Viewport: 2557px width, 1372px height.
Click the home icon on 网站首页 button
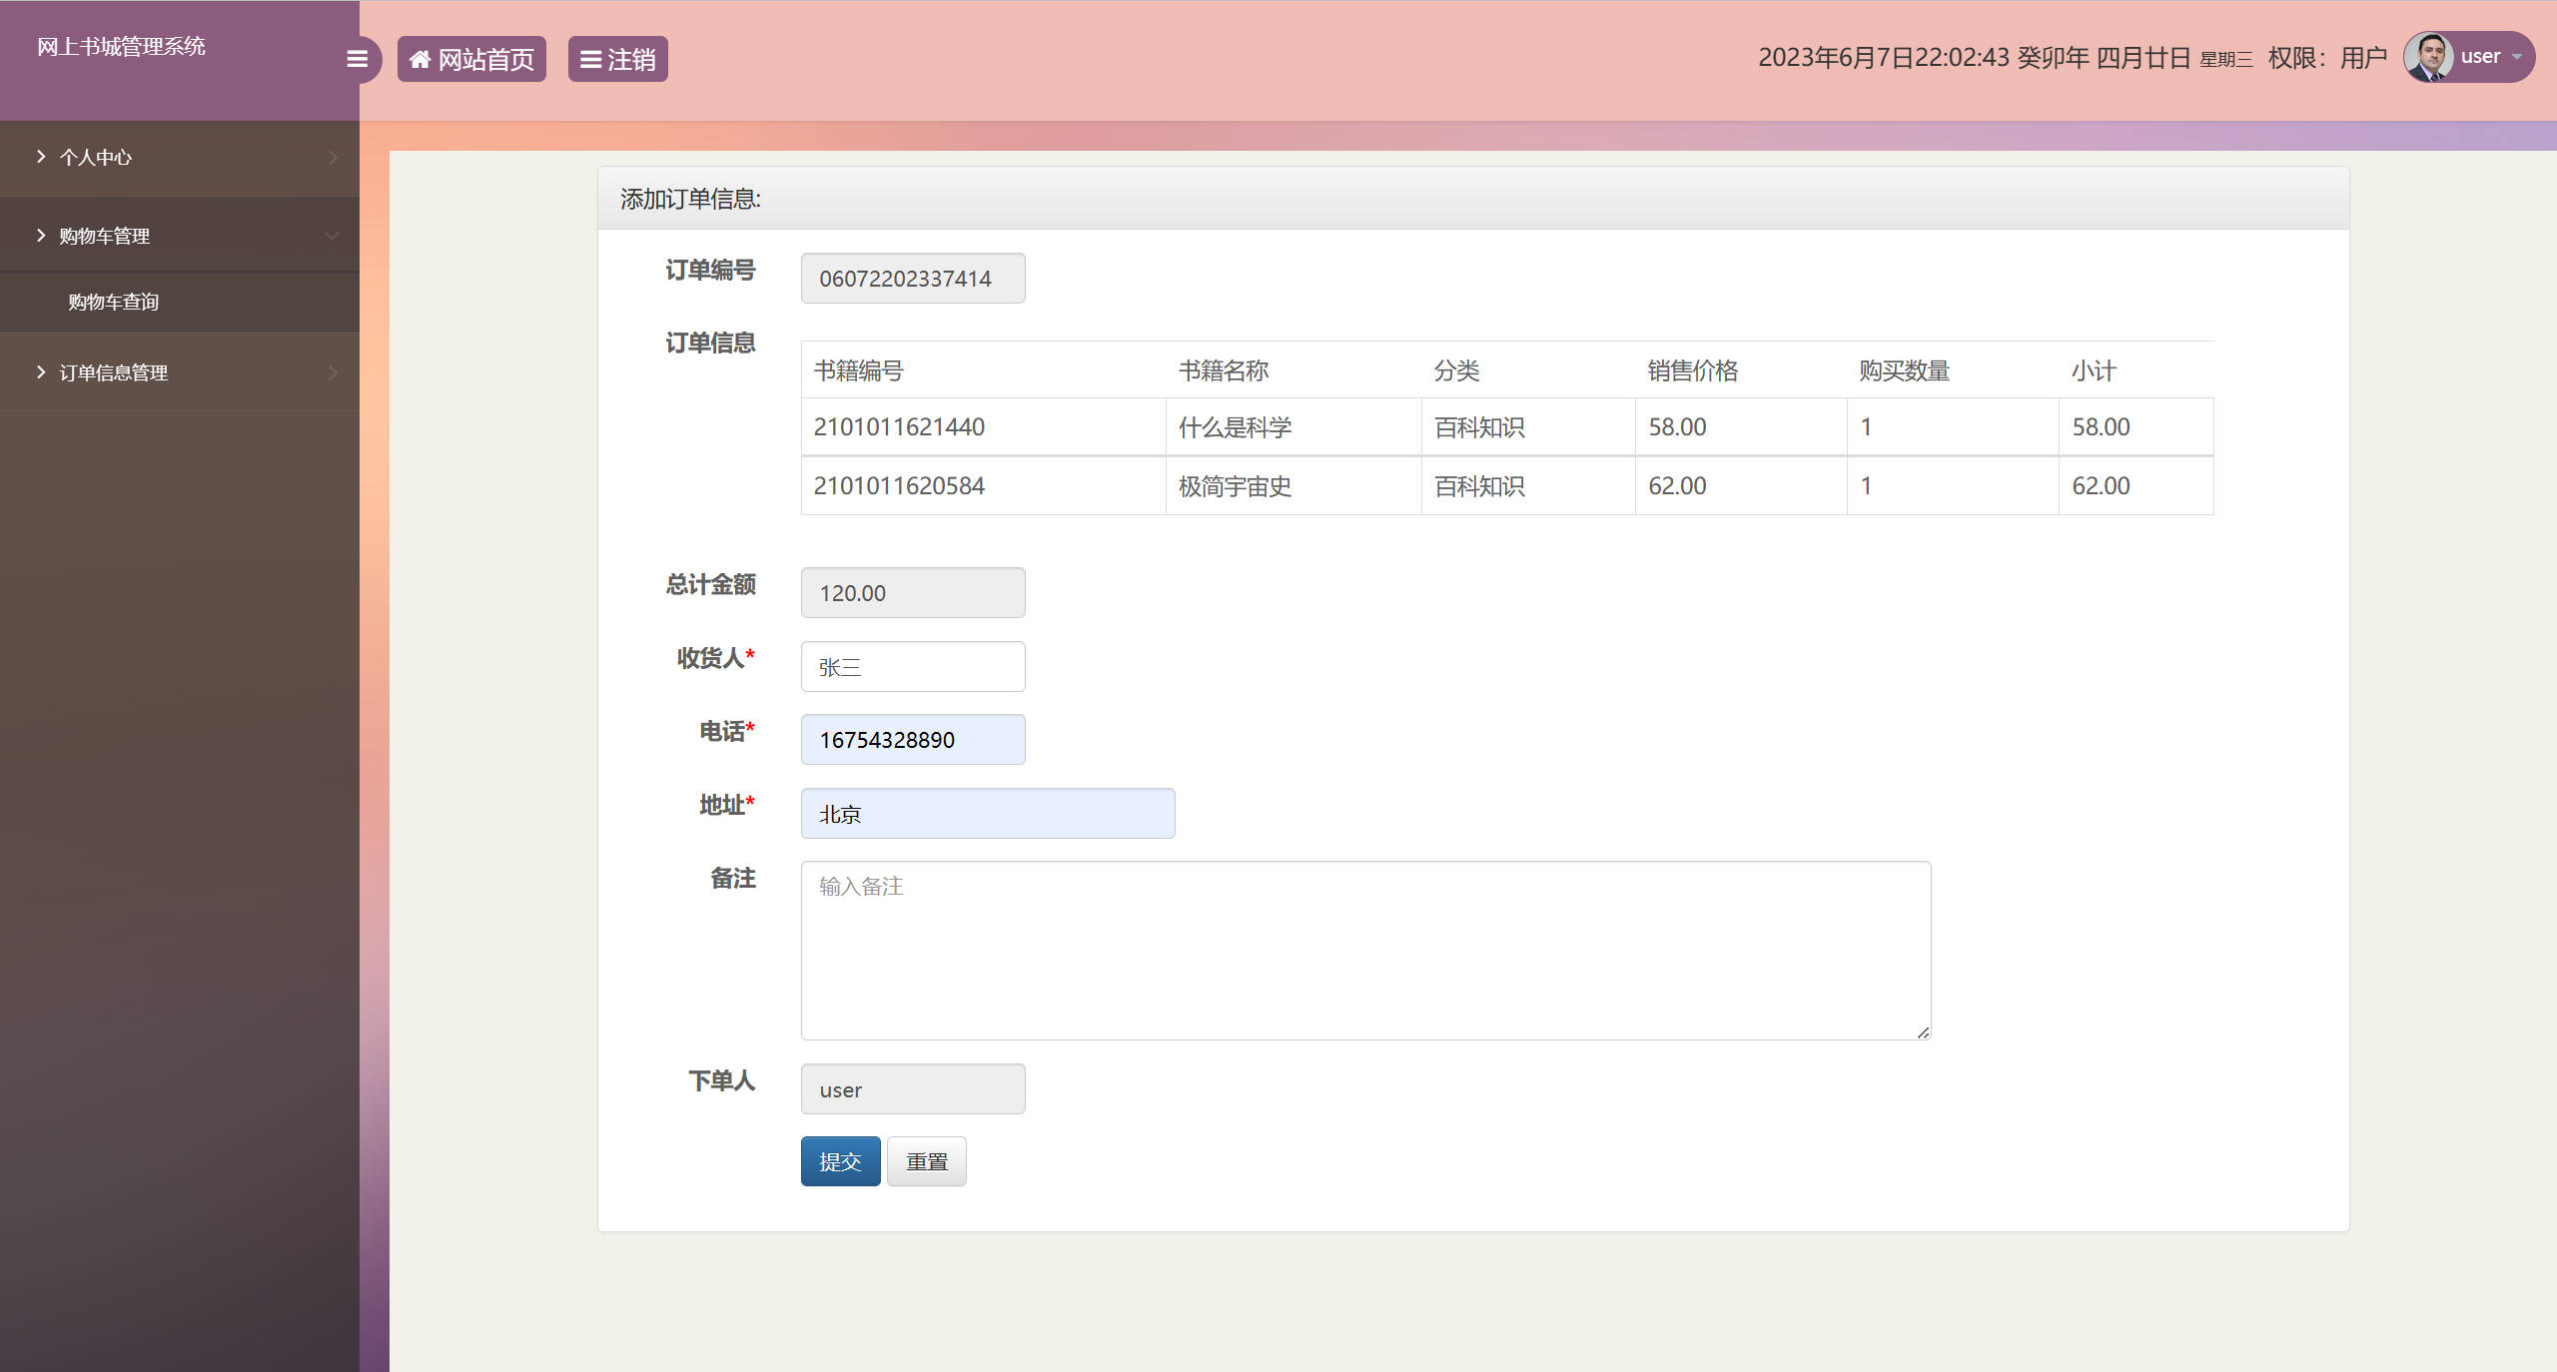click(421, 58)
